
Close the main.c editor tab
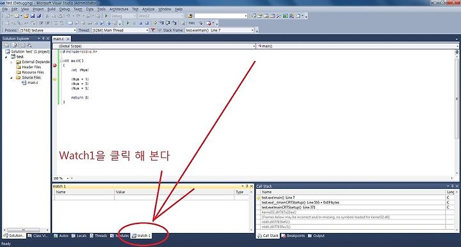68,39
